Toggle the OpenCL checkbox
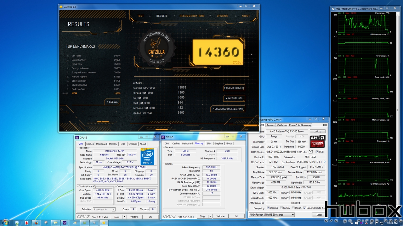Screen dimensions: 403x226 coord(268,208)
